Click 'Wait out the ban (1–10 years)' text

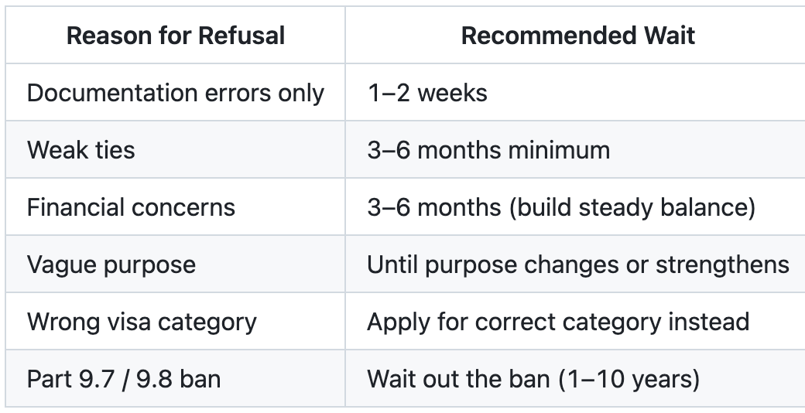533,380
